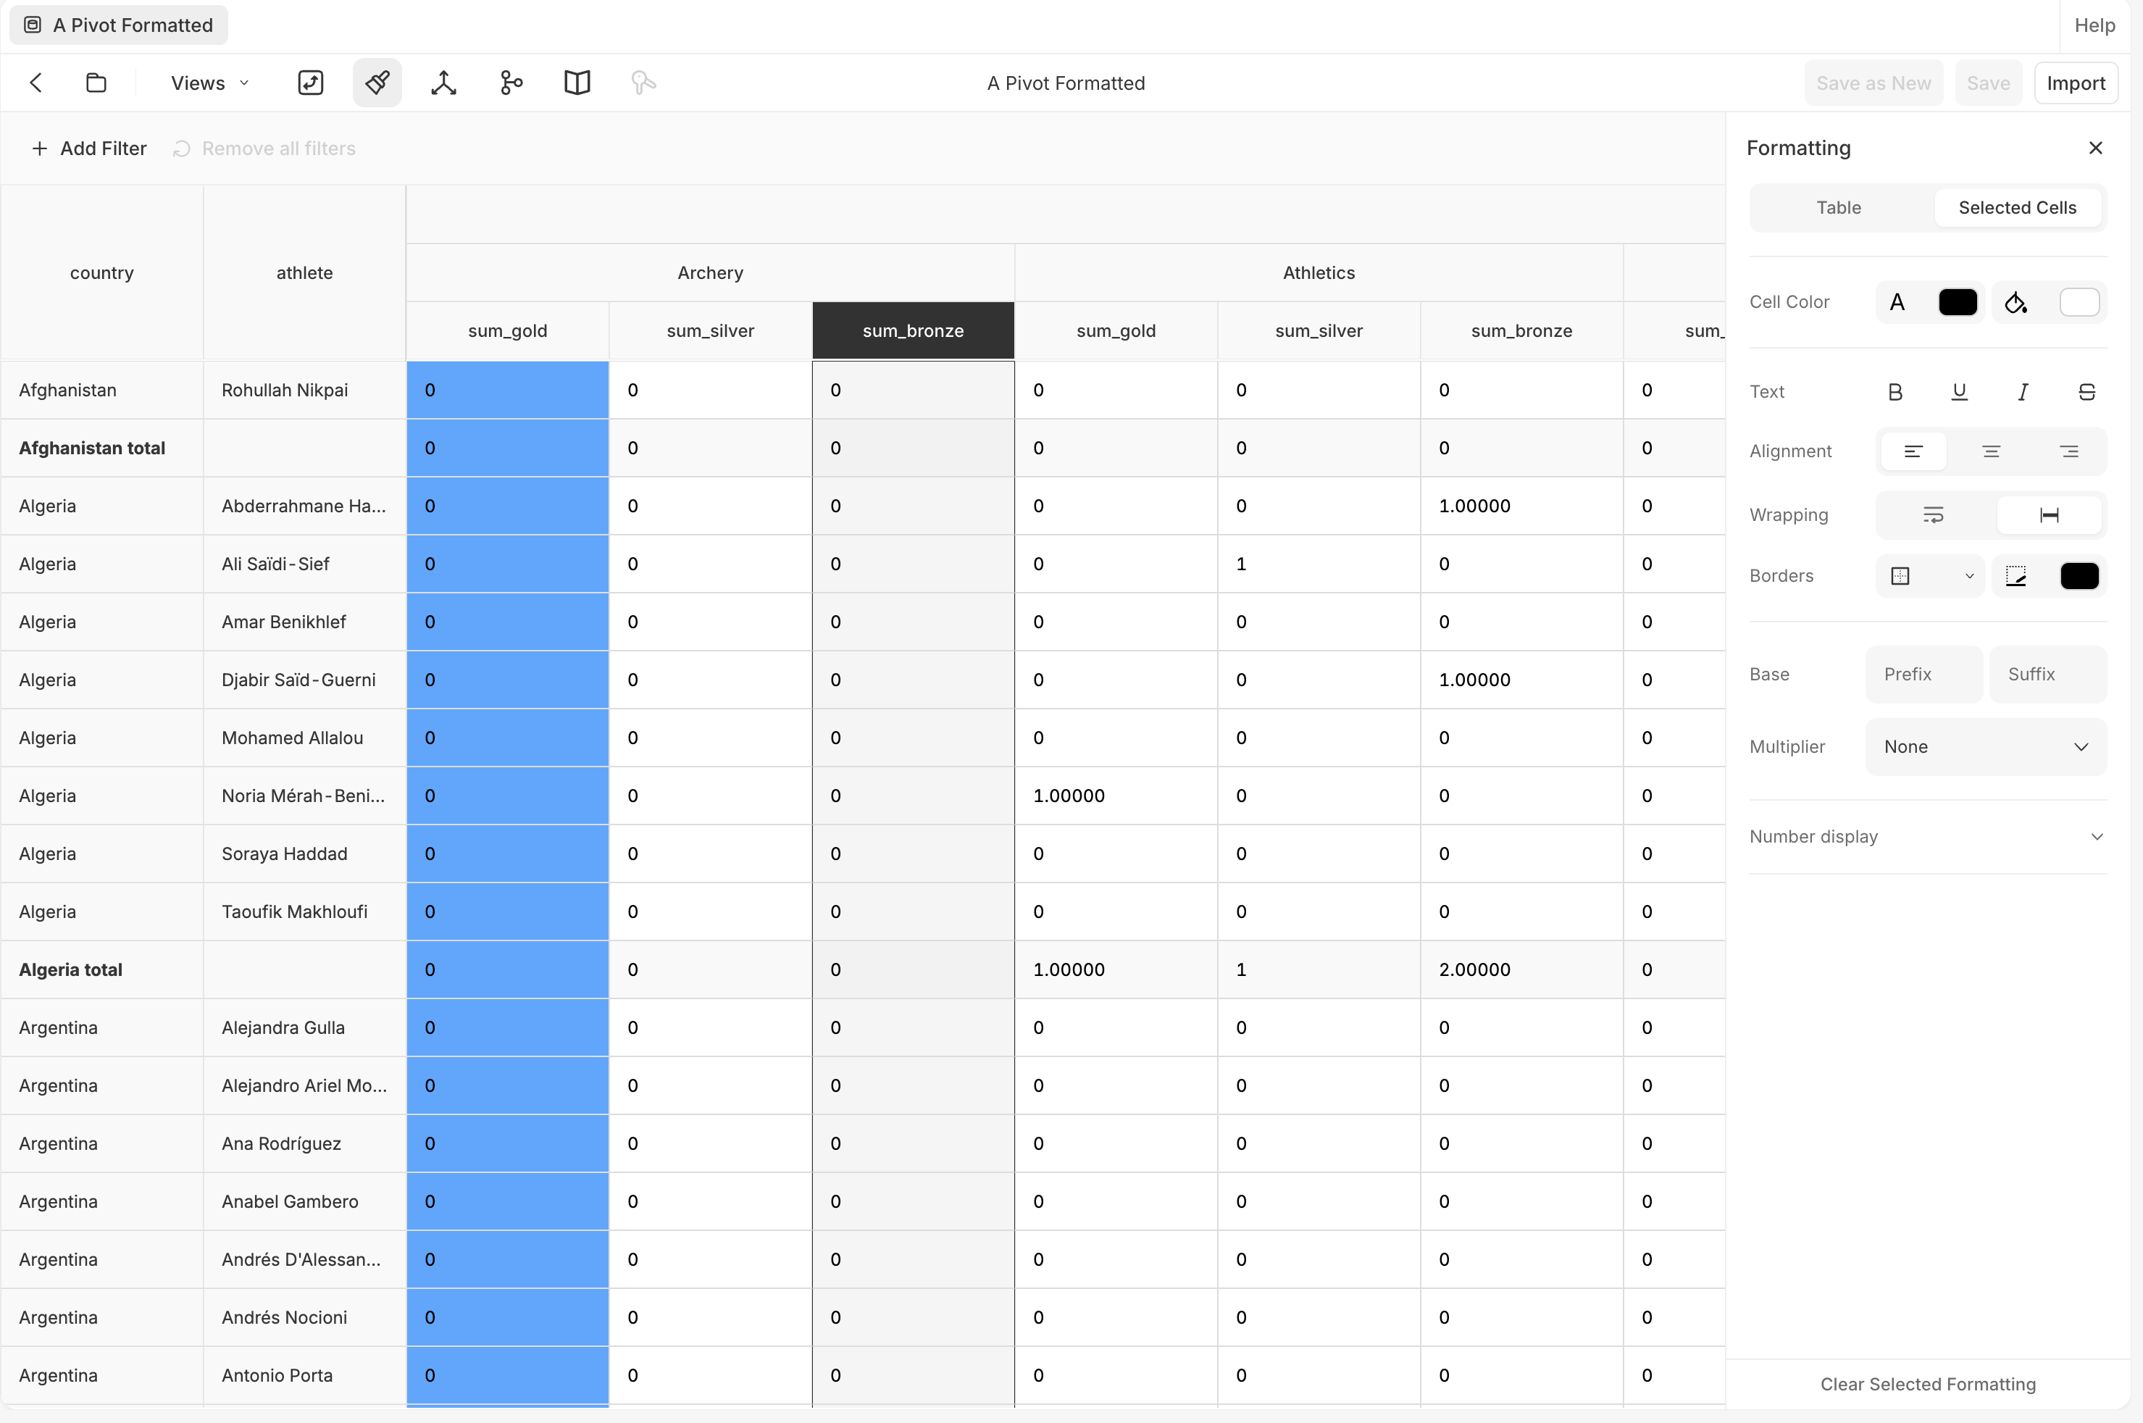
Task: Click the pivot arrows icon
Action: (443, 83)
